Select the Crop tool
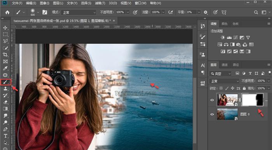Viewport: 272px width, 150px height. 5,55
